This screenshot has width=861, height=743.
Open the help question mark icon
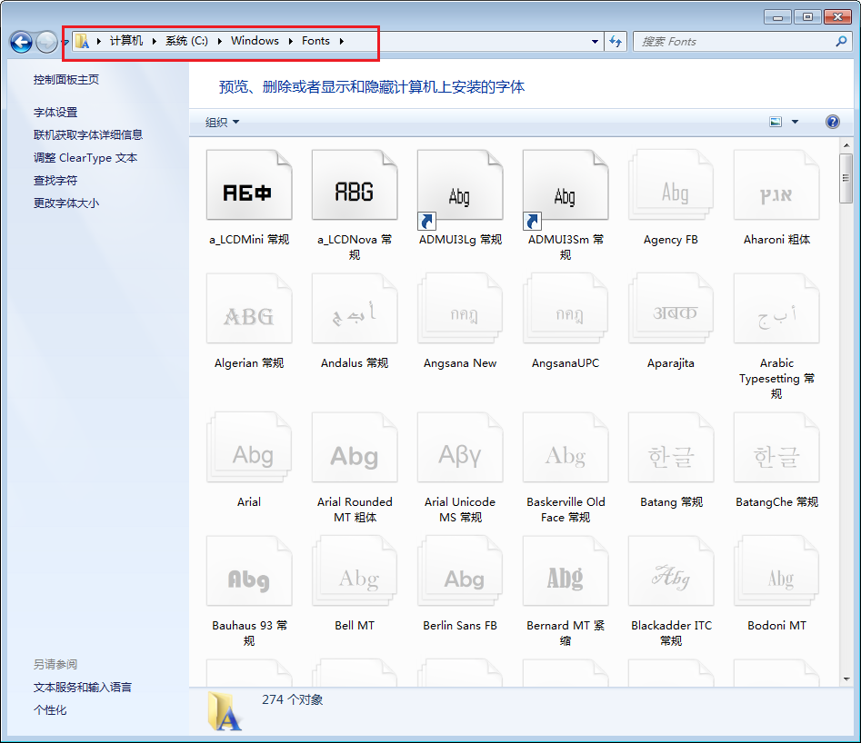832,122
